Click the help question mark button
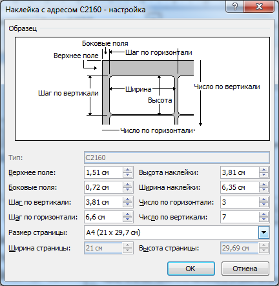Viewport: 279px width, 286px height. click(235, 6)
